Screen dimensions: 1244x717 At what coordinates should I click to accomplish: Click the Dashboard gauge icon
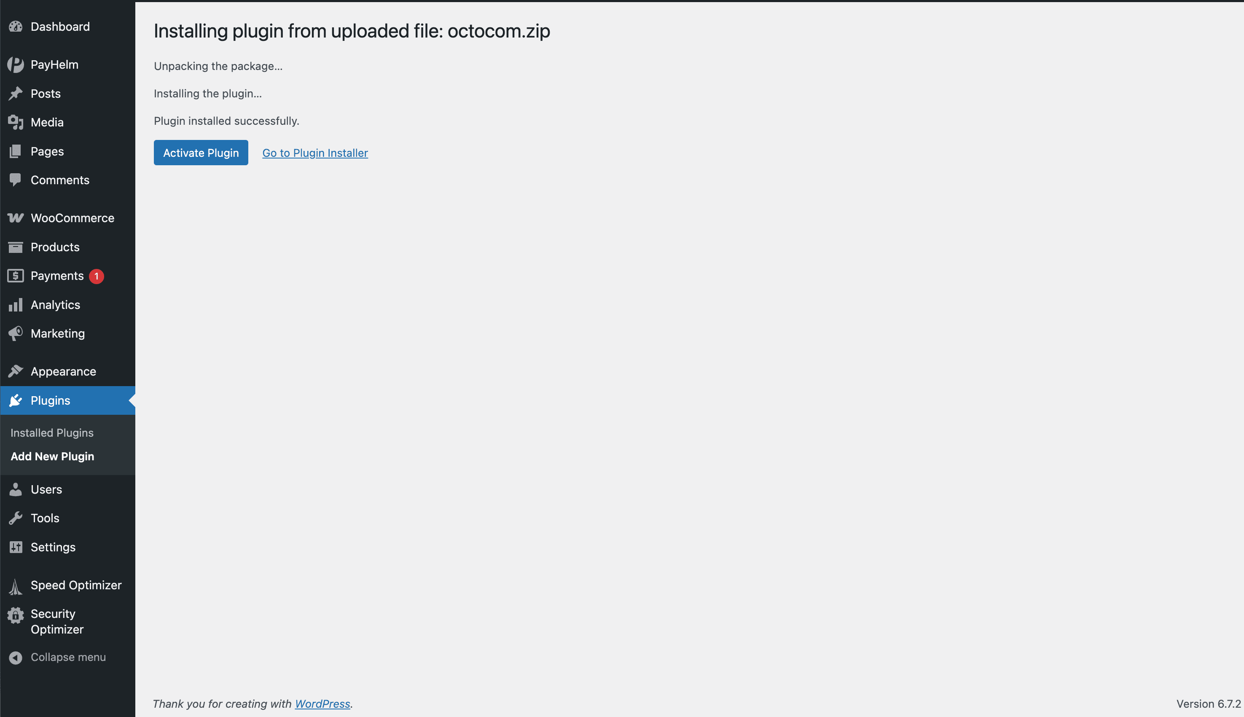[x=15, y=27]
